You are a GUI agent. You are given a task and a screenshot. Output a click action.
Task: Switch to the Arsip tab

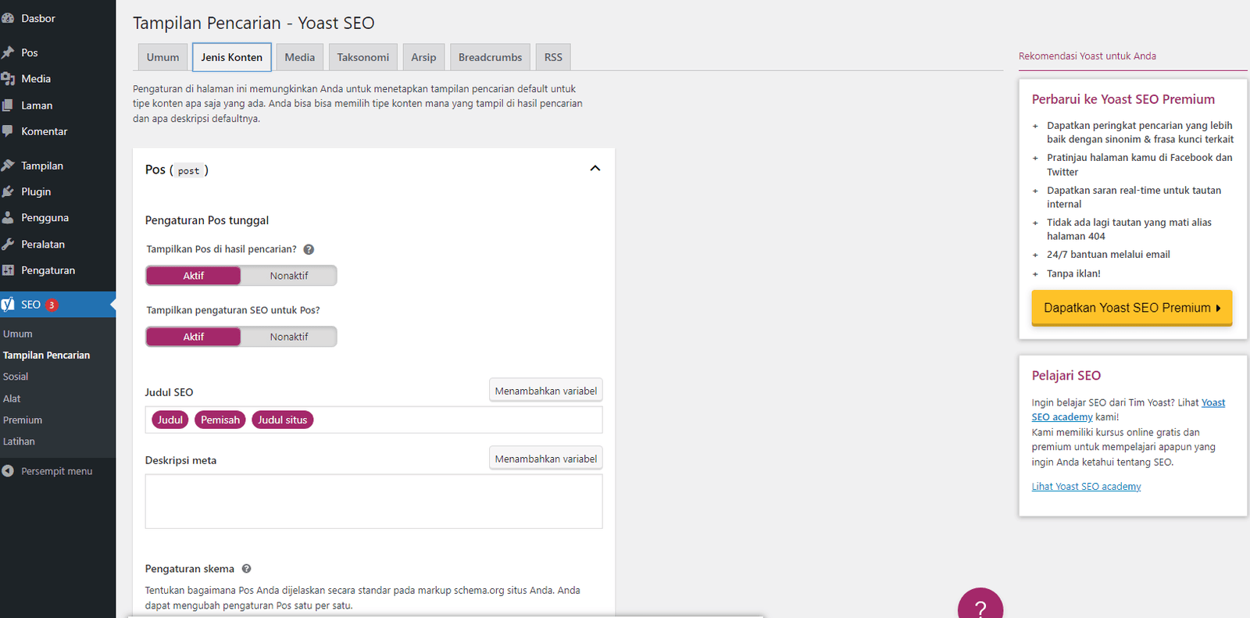pos(424,57)
